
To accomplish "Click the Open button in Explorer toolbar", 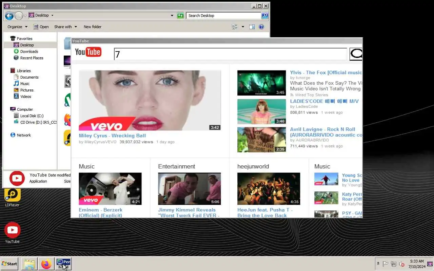I will pyautogui.click(x=41, y=27).
